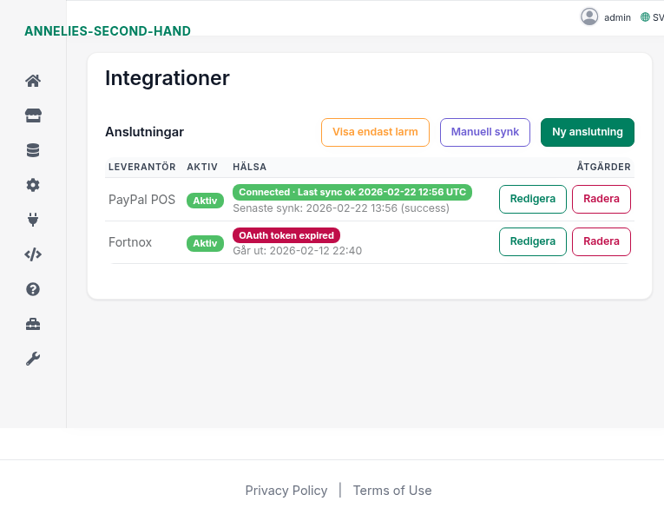The image size is (664, 521).
Task: Open the code brackets icon
Action: click(33, 254)
